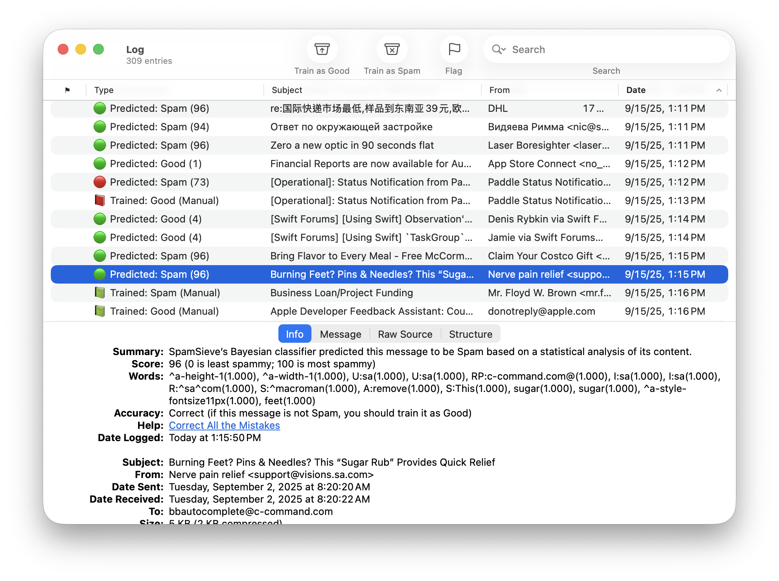779x581 pixels.
Task: Click the red book icon on Trained: Good (Manual)
Action: 99,200
